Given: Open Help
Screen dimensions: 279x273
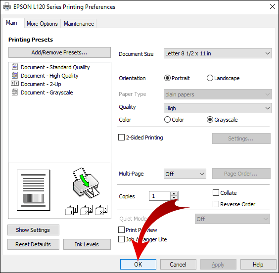Looking at the screenshot, I should pyautogui.click(x=258, y=265).
